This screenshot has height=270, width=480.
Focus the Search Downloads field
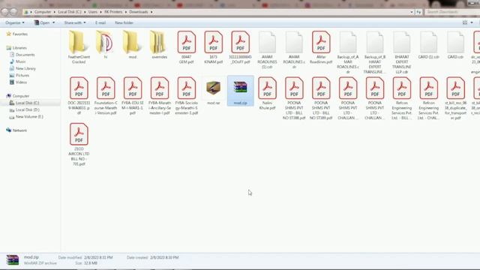451,12
